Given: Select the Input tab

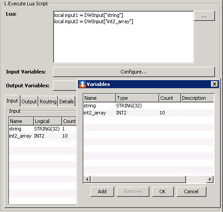Looking at the screenshot, I should click(12, 101).
